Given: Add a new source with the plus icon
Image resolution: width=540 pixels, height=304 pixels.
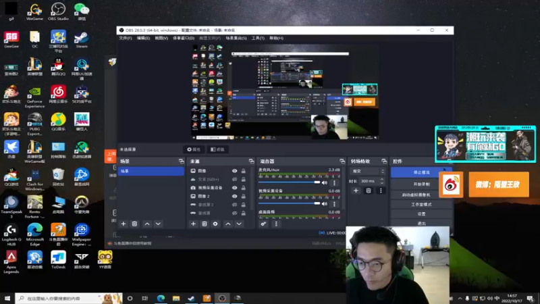Looking at the screenshot, I should (193, 224).
